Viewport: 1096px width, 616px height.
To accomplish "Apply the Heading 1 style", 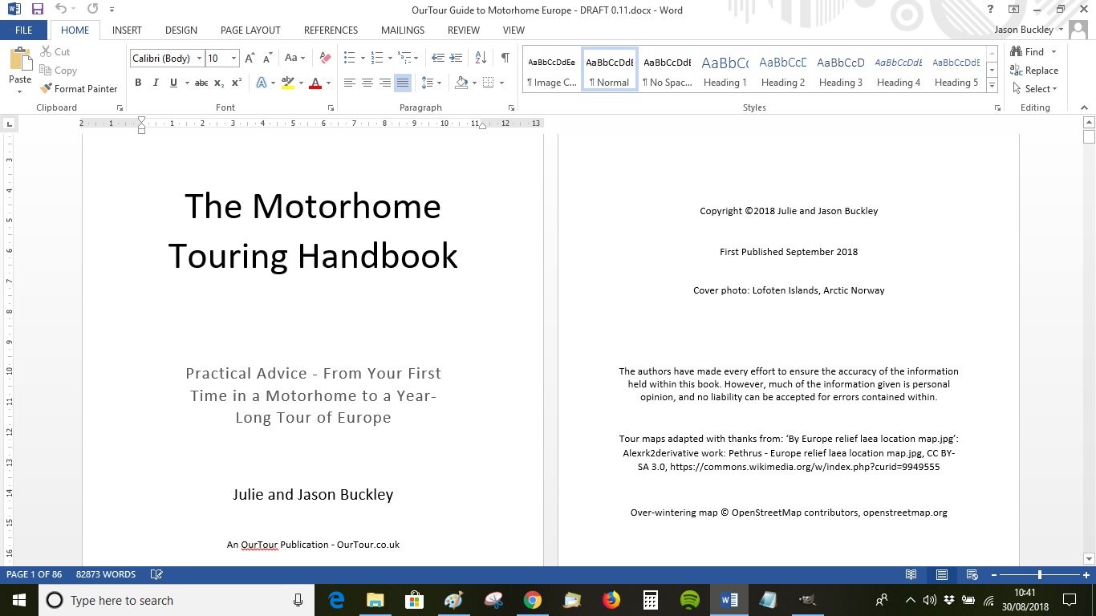I will 725,71.
